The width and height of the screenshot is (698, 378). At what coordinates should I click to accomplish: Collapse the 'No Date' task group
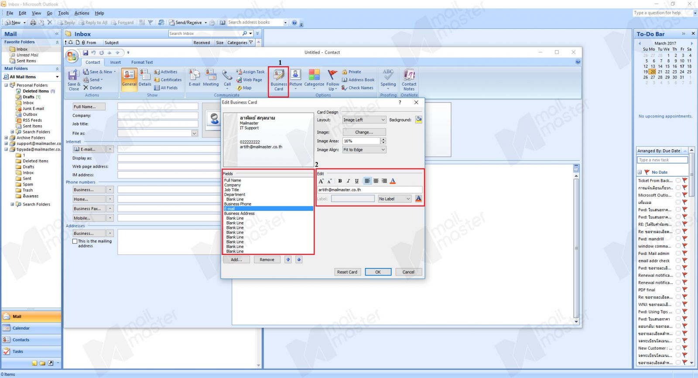(x=640, y=172)
